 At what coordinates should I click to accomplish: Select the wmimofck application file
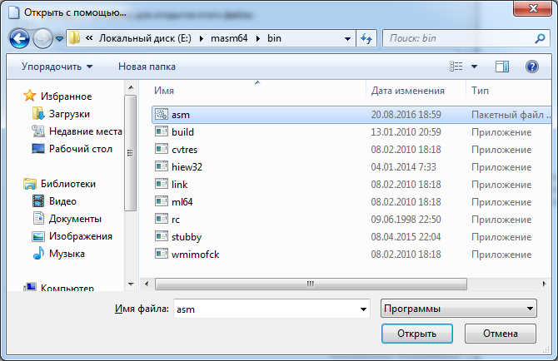[195, 254]
